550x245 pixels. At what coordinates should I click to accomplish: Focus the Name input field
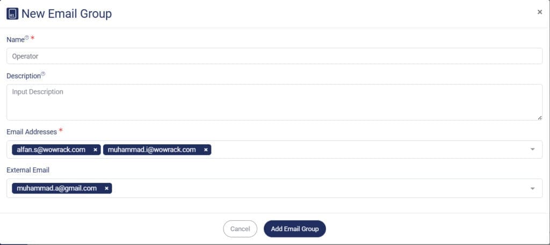274,56
